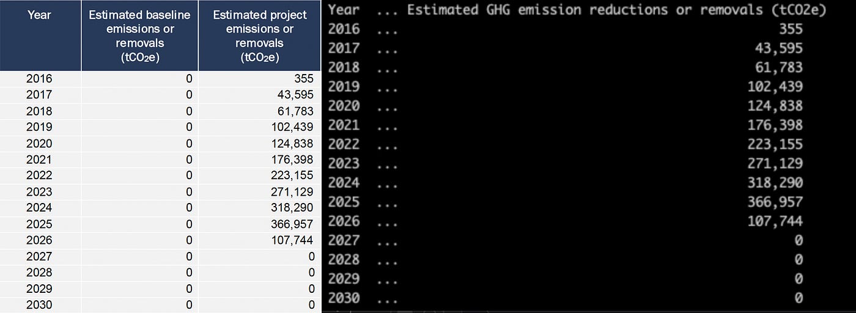Image resolution: width=856 pixels, height=313 pixels.
Task: Click terminal value 176,398 for 2021
Action: click(775, 125)
